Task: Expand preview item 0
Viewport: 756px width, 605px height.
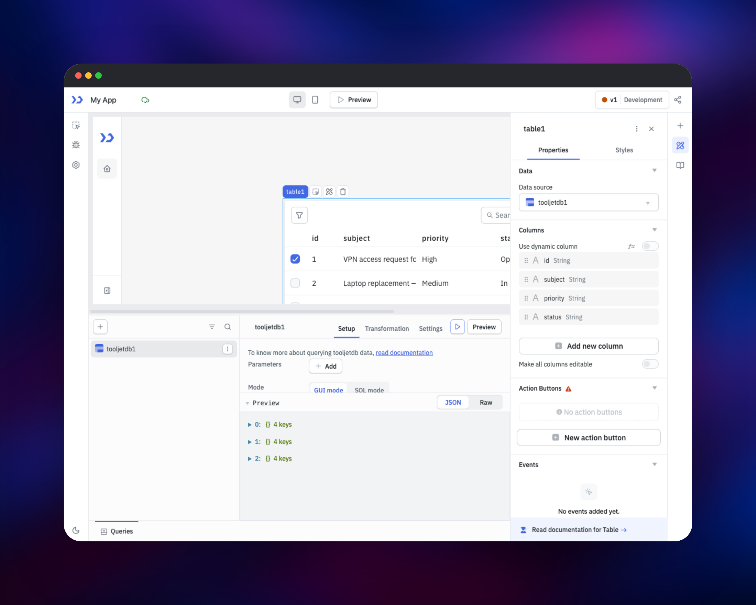Action: tap(250, 424)
